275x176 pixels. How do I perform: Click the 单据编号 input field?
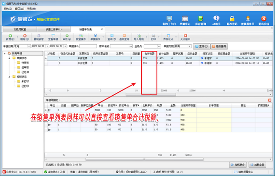click(x=88, y=46)
